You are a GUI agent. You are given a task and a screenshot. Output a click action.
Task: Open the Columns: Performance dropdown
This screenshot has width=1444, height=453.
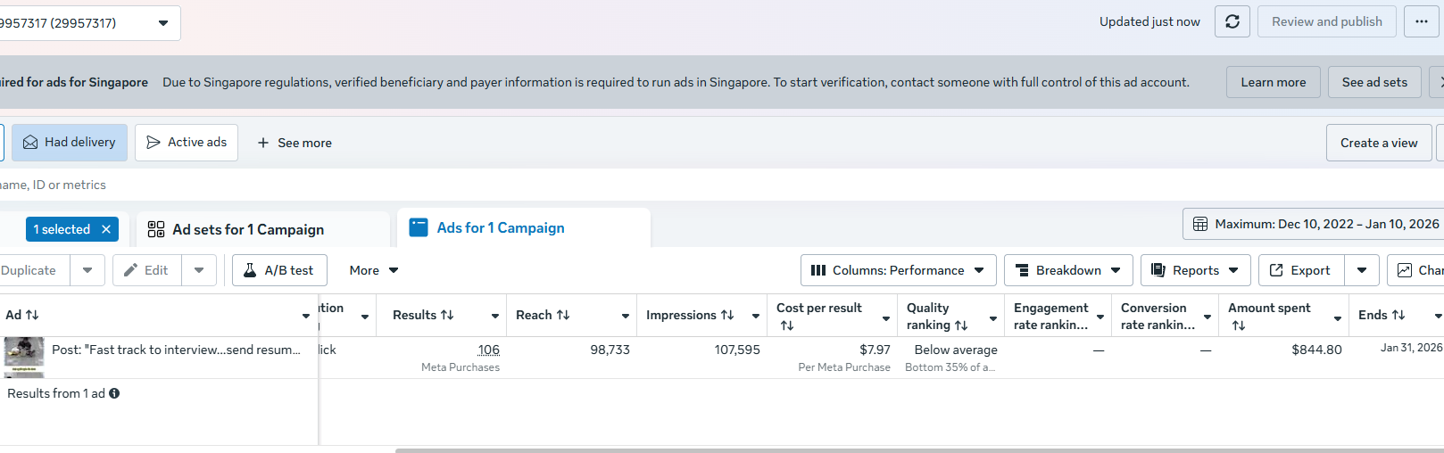[x=899, y=270]
